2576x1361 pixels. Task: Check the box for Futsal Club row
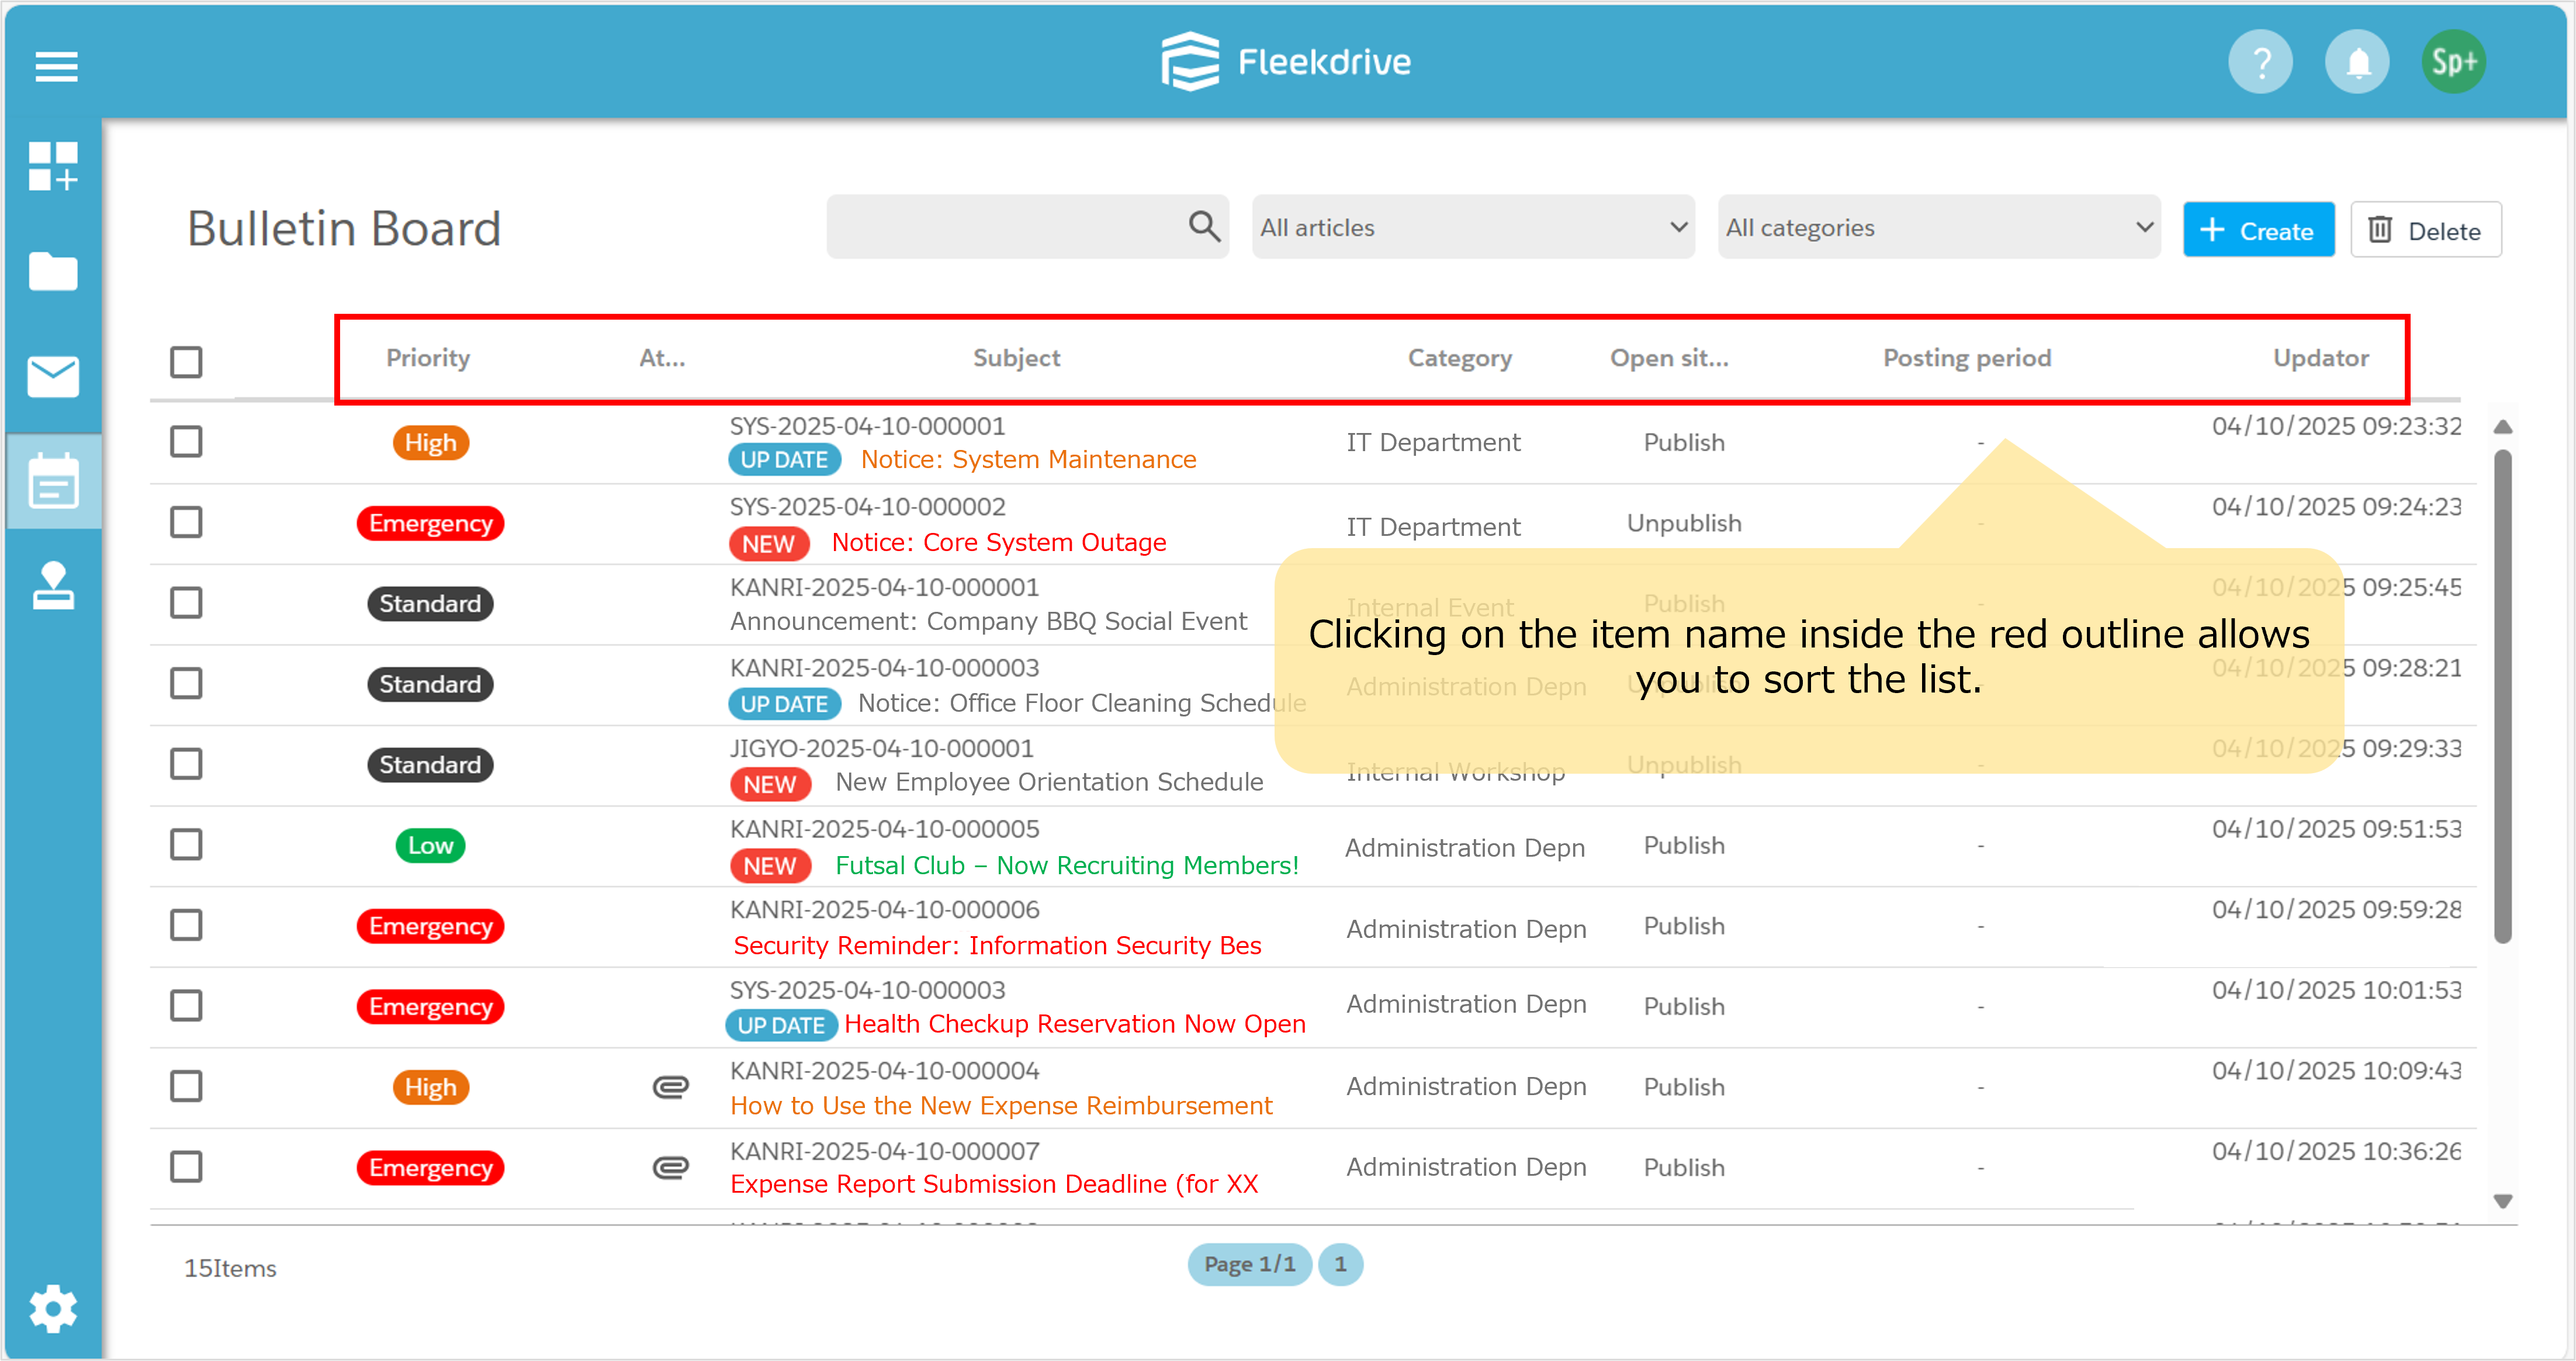[x=186, y=844]
